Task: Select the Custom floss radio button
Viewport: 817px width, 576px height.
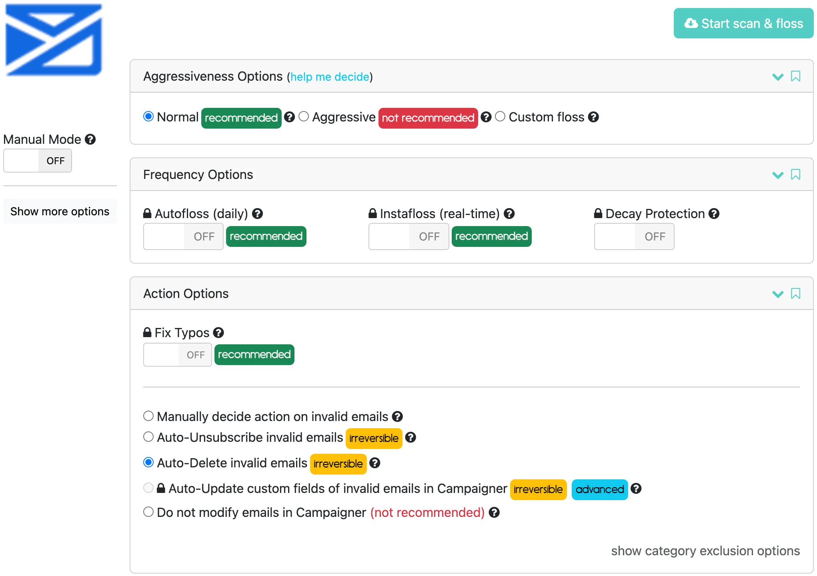Action: 500,116
